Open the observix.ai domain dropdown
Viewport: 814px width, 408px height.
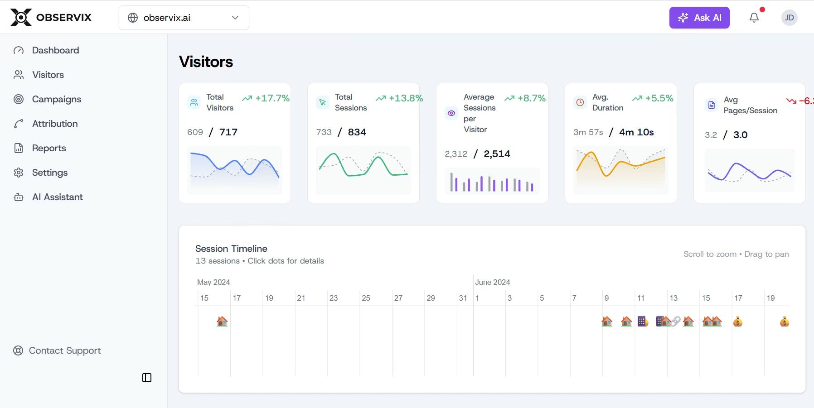(x=235, y=18)
